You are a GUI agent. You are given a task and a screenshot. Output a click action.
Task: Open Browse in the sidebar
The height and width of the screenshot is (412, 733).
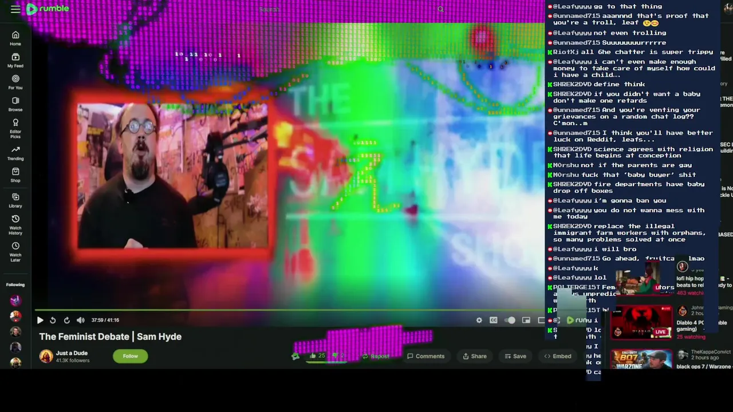click(x=15, y=104)
